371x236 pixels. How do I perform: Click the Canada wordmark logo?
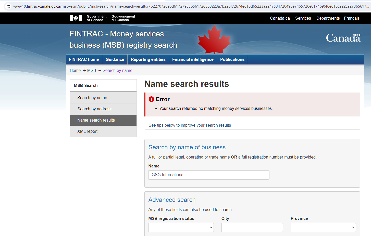click(343, 38)
